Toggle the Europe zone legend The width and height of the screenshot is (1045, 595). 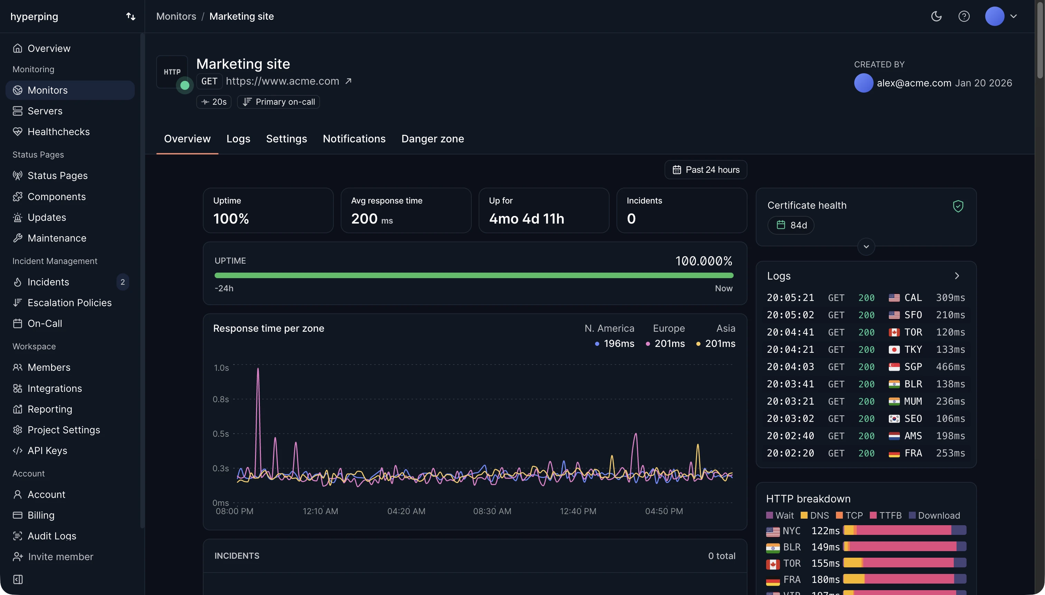point(665,336)
